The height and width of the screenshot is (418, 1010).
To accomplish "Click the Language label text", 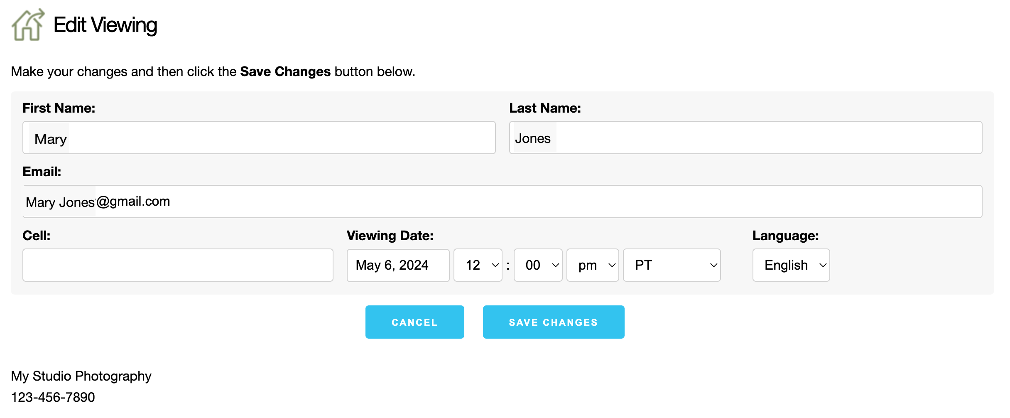I will click(785, 236).
